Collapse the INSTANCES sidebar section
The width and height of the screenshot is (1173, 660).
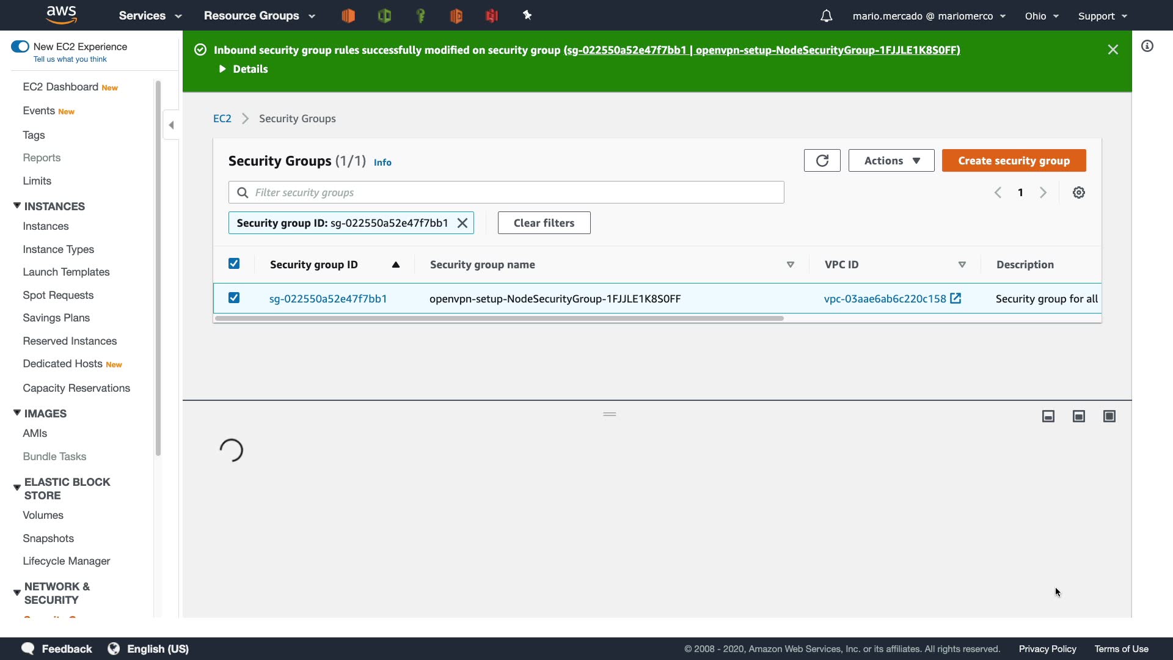pyautogui.click(x=17, y=206)
